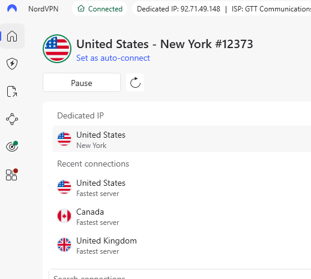This screenshot has height=279, width=311.
Task: Connect to United Kingdom fastest server
Action: point(181,245)
